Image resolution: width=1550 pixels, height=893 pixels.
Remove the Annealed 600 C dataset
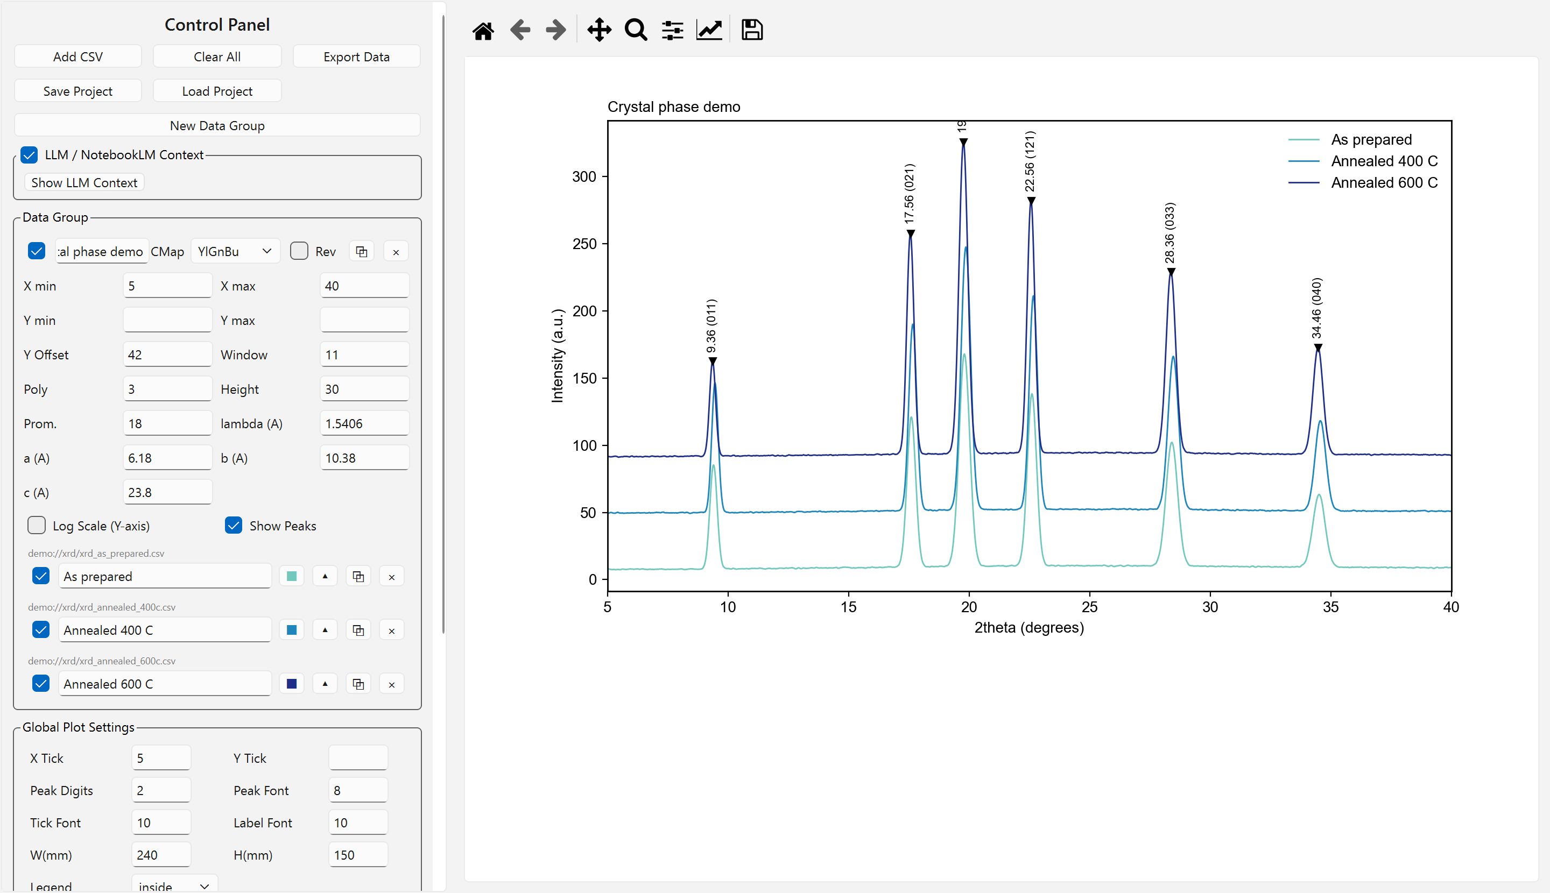click(391, 684)
